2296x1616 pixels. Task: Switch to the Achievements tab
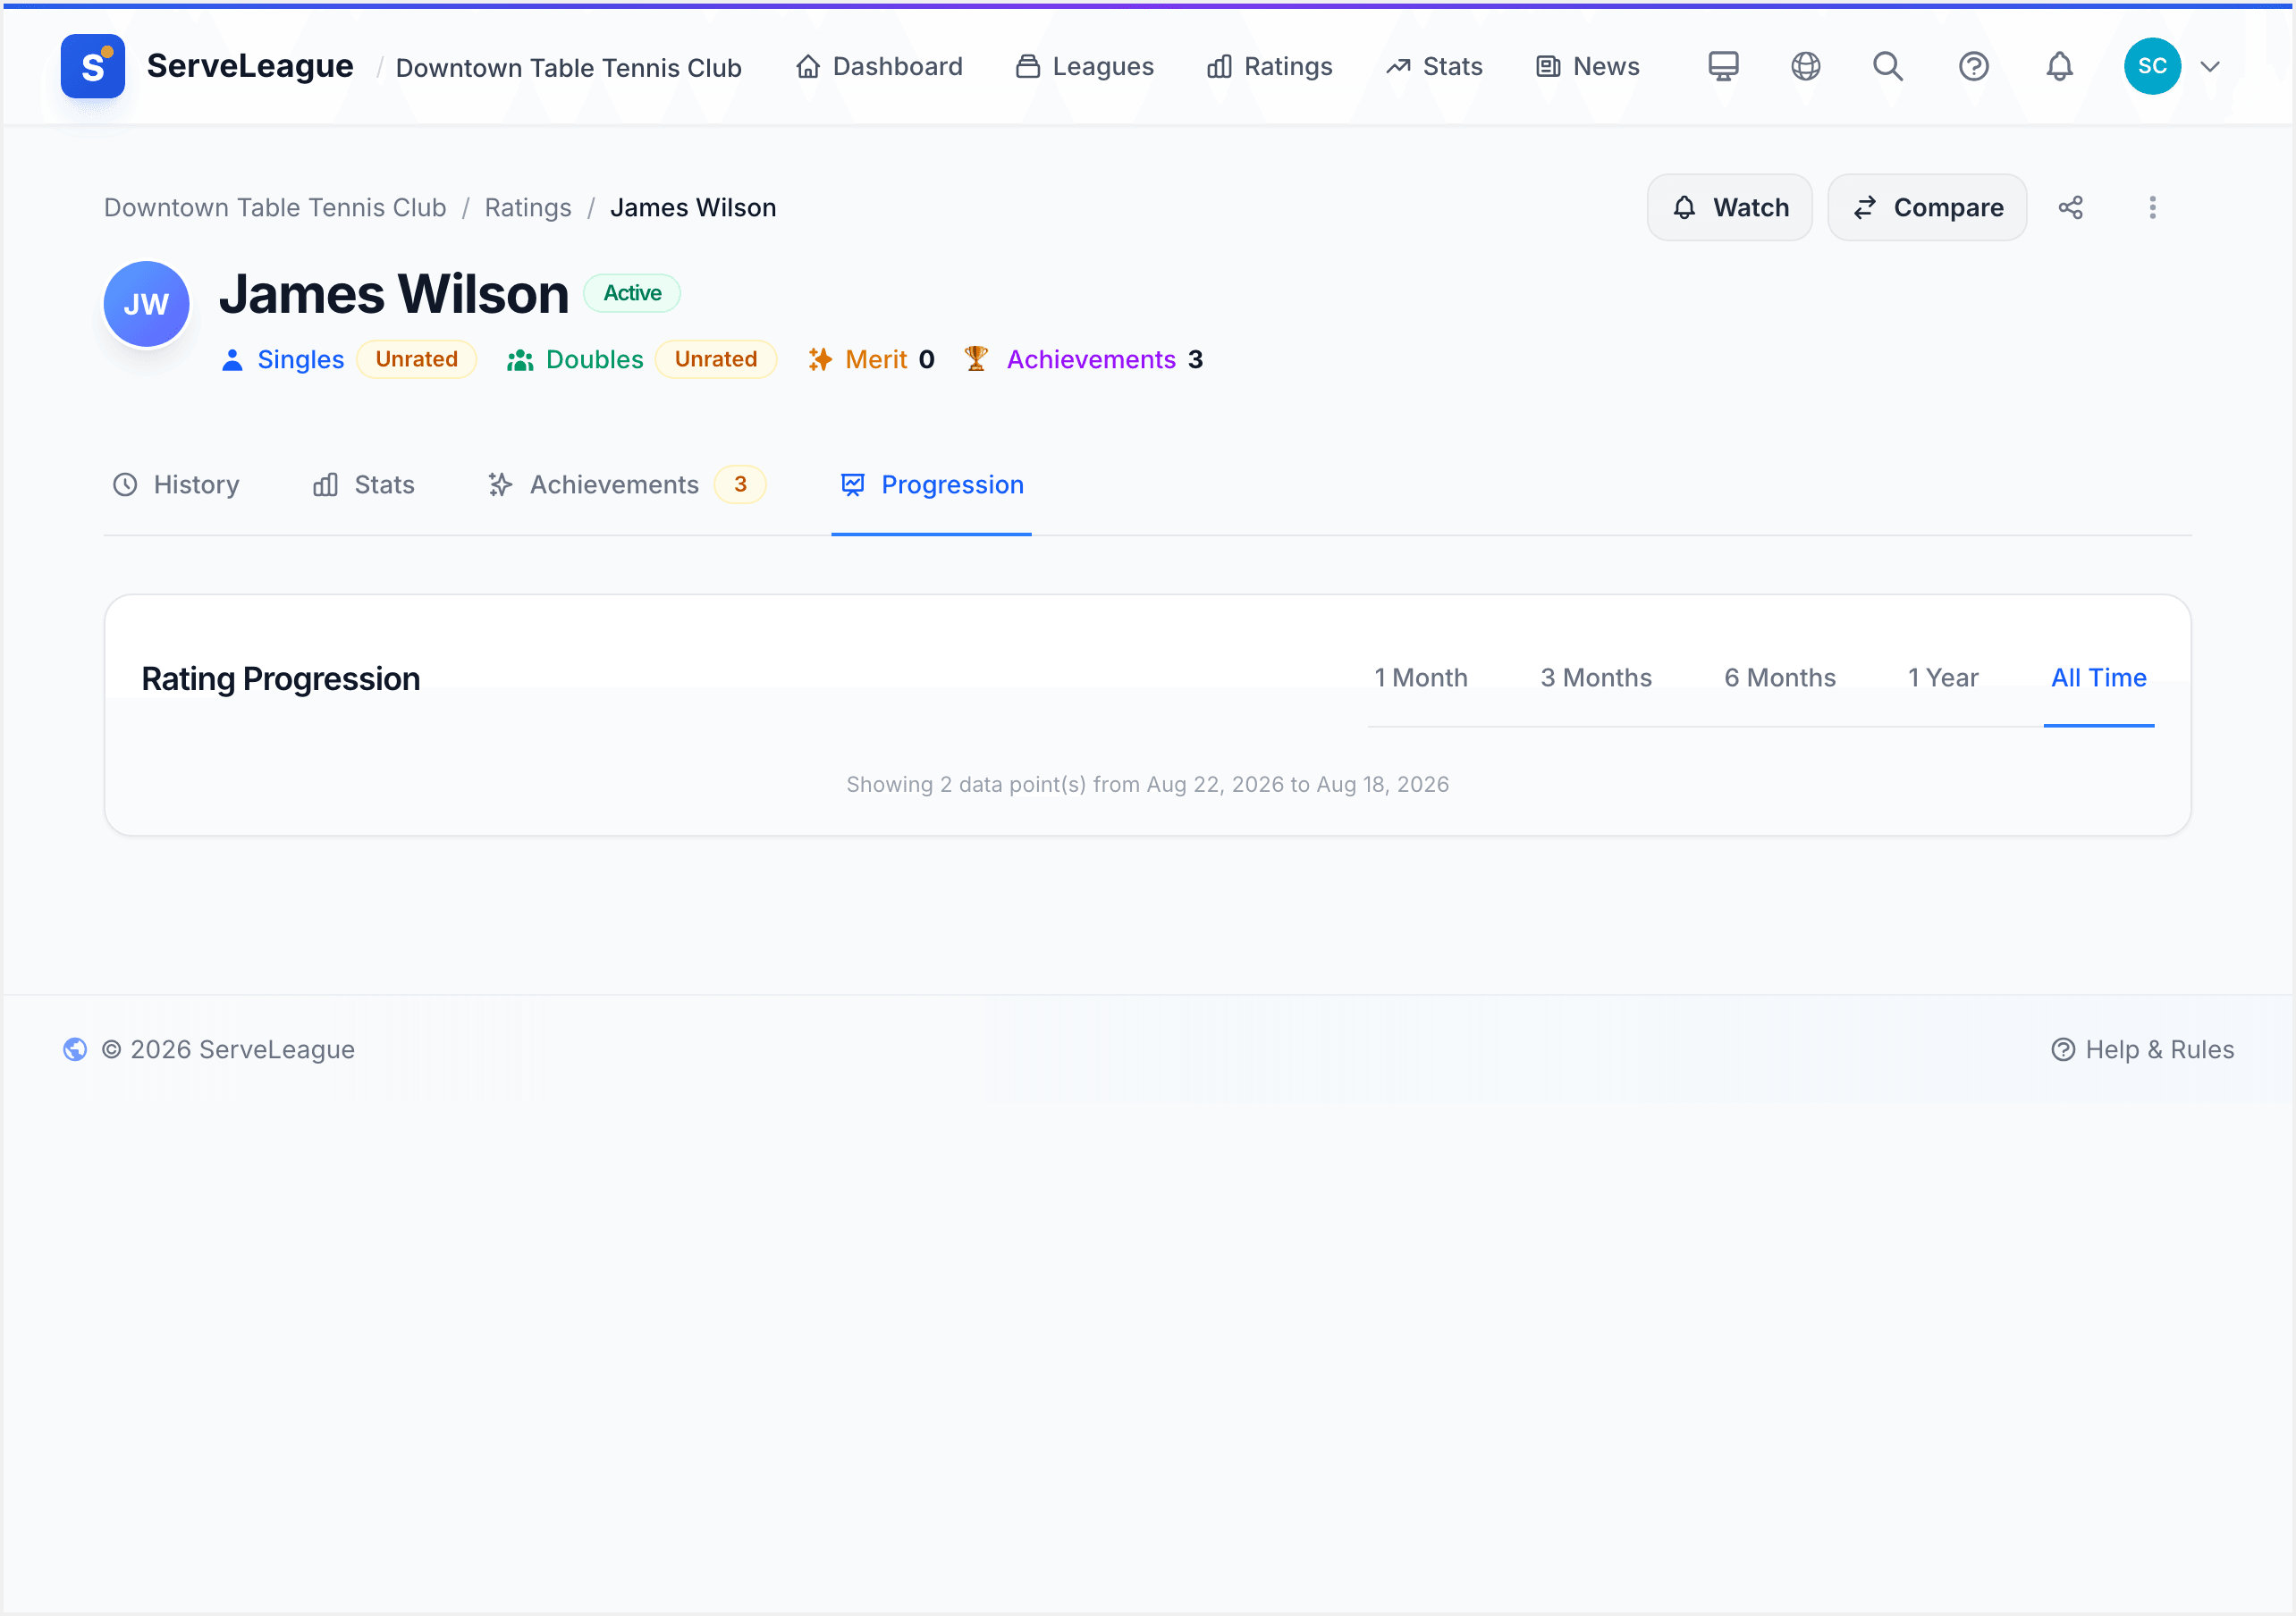click(x=626, y=485)
